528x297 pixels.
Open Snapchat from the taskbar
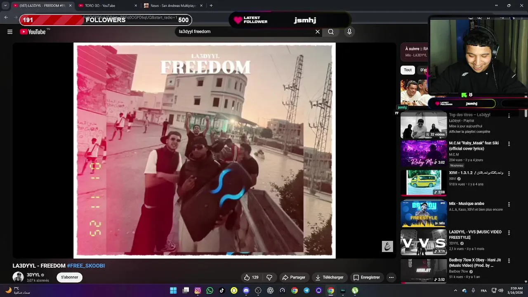coord(234,290)
